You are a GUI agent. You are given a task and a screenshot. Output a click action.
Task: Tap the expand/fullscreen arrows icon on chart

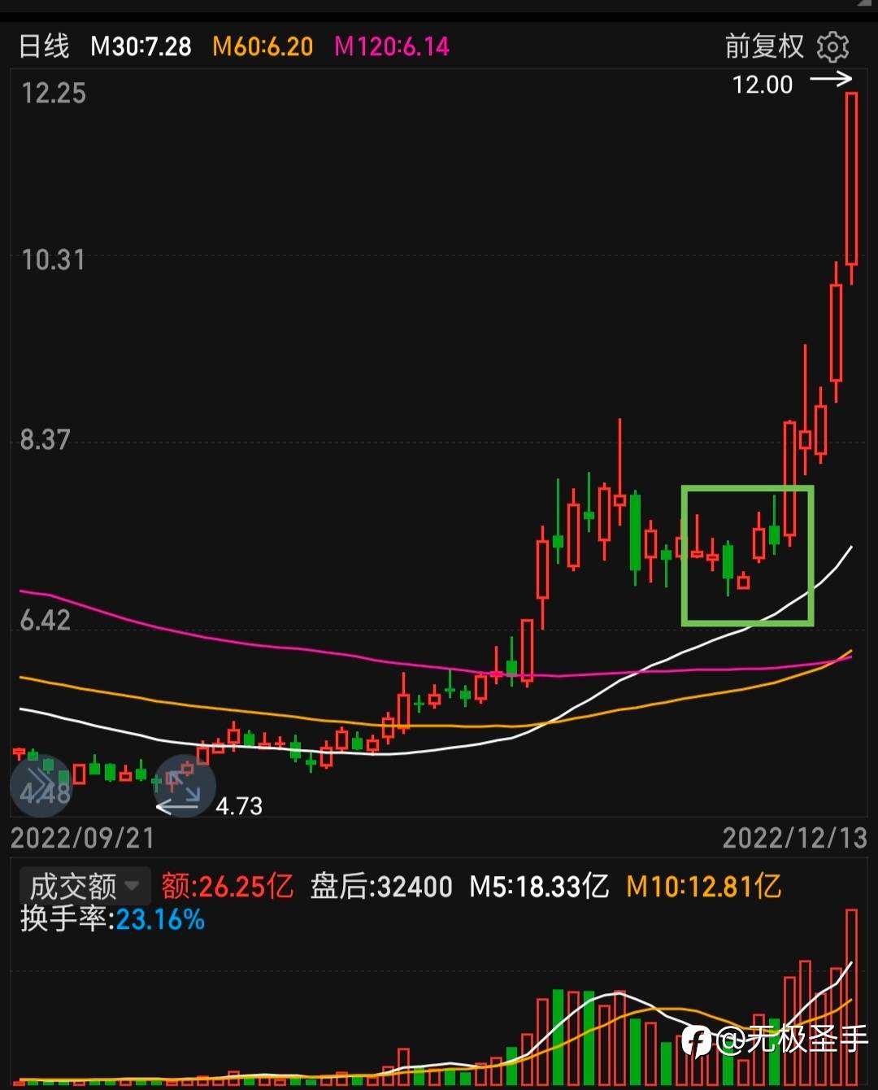click(185, 786)
